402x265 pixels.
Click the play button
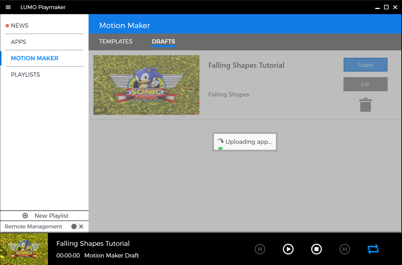click(x=288, y=249)
